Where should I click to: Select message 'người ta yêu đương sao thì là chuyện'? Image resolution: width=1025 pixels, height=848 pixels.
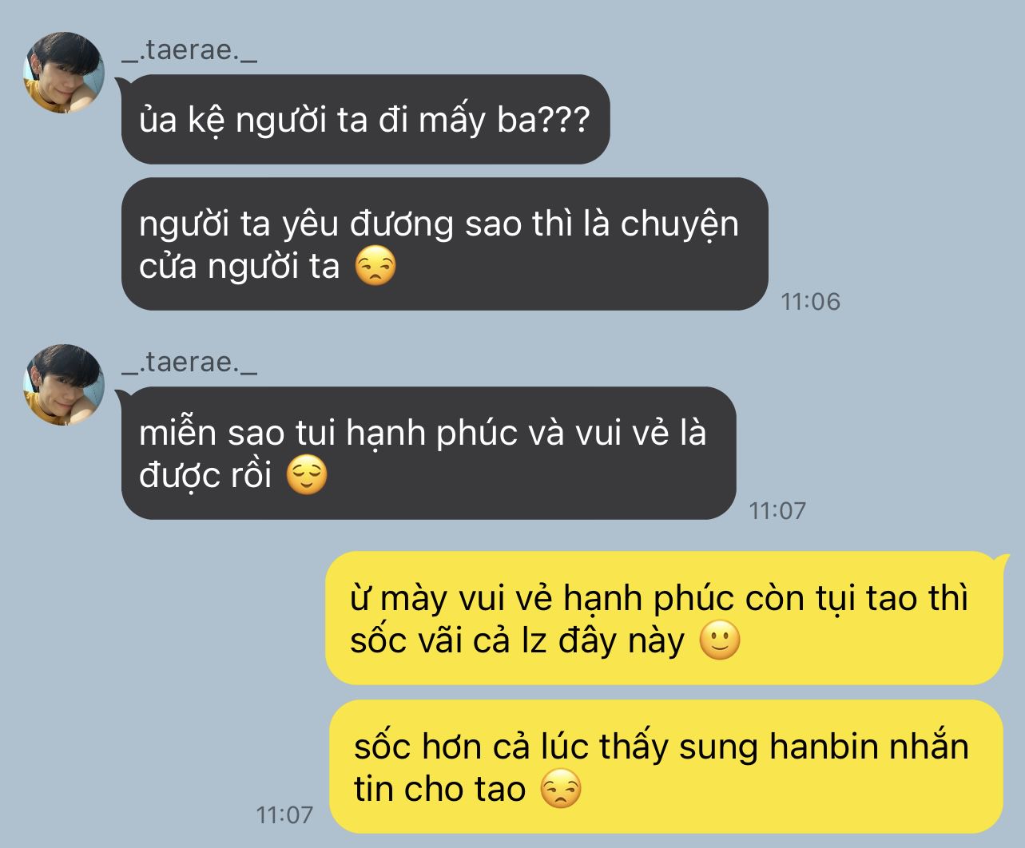(444, 244)
